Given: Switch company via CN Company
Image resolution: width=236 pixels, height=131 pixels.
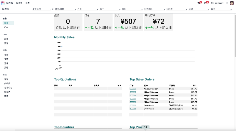Looking at the screenshot, I should pos(217,3).
